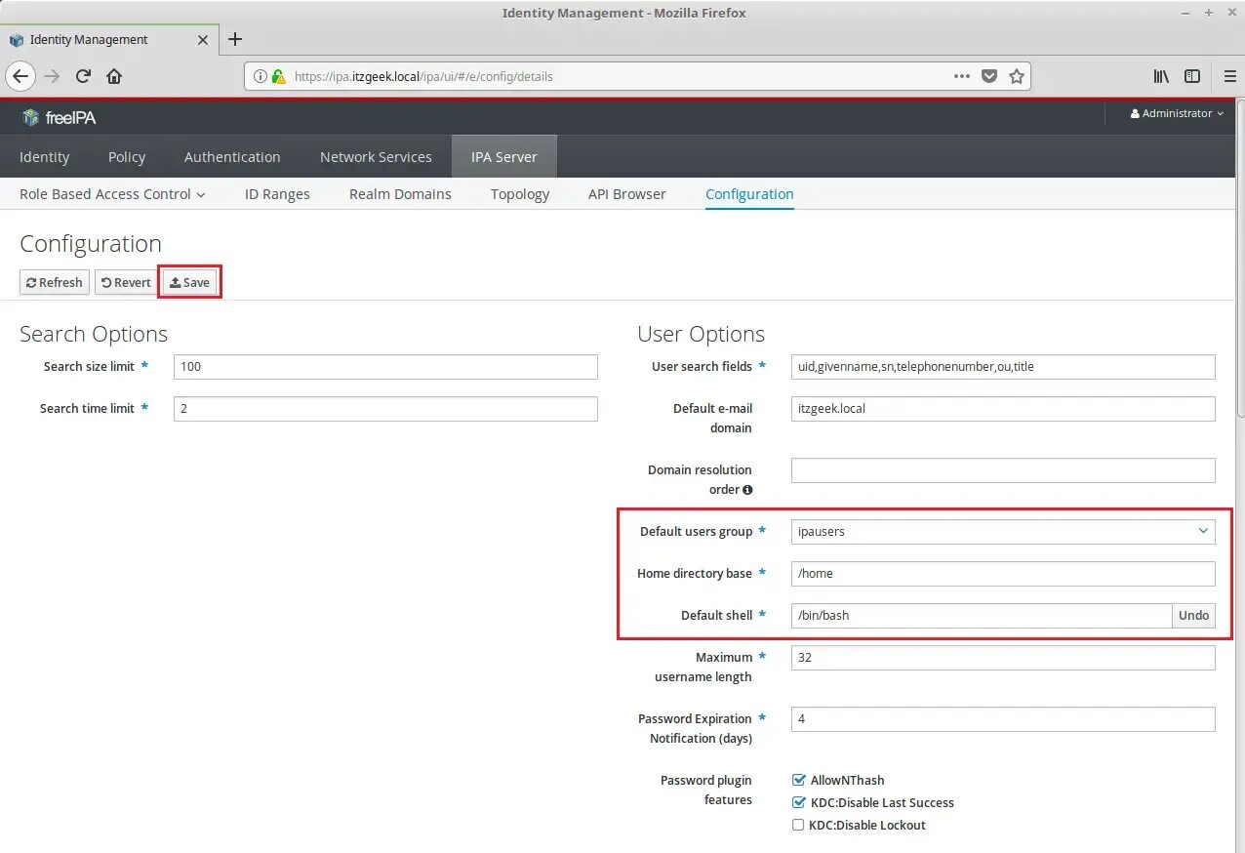Open the ID Ranges subtab
Screen dimensions: 1245x853
(x=277, y=194)
